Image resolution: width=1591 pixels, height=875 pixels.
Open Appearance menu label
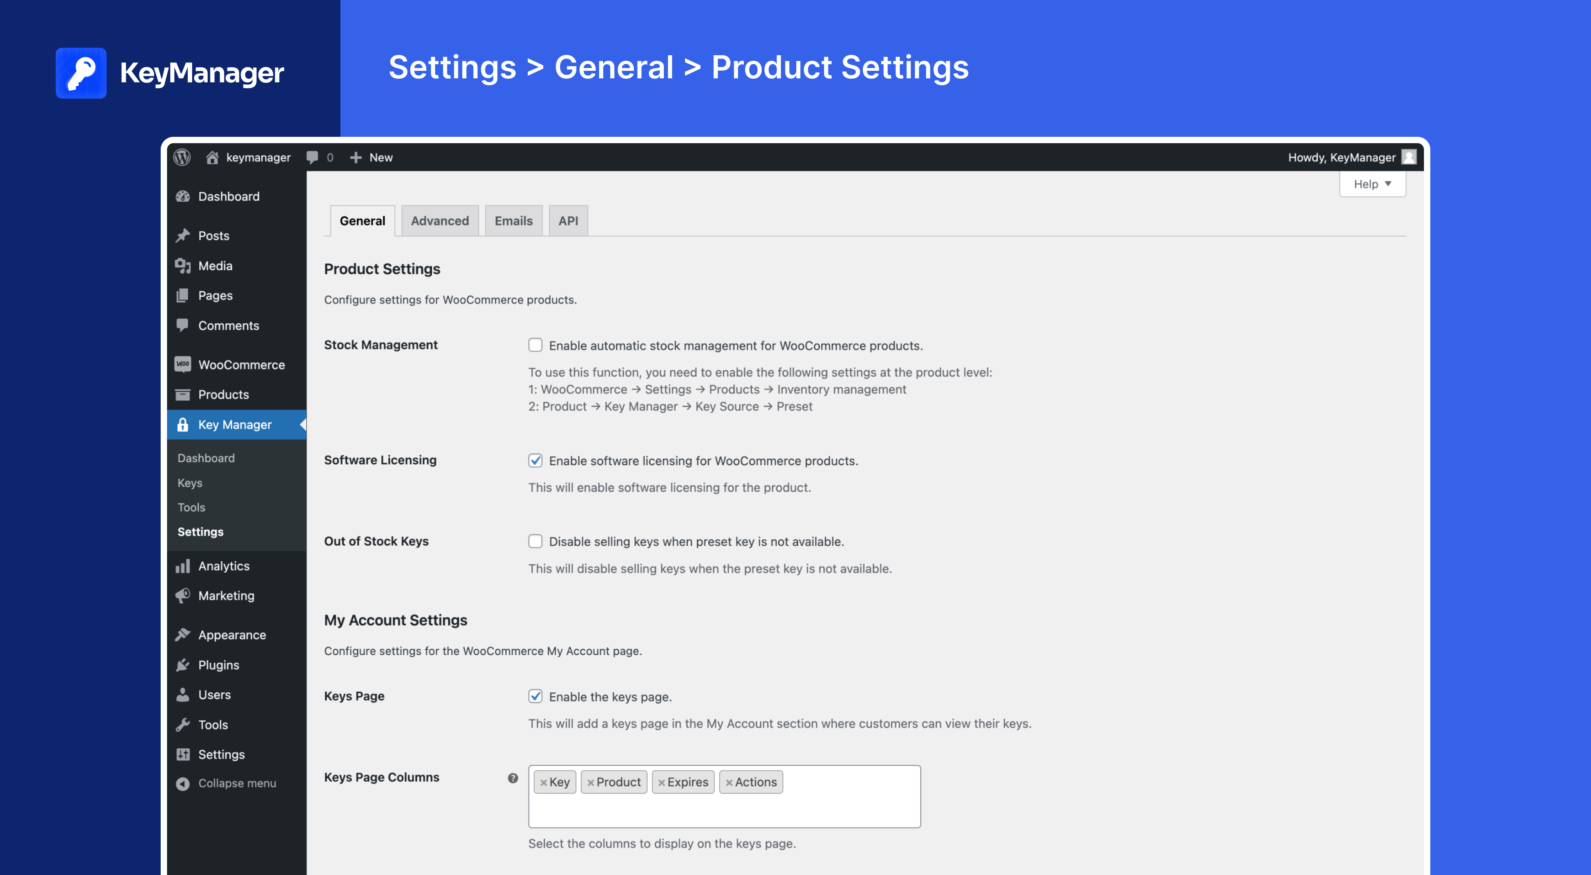(x=232, y=636)
